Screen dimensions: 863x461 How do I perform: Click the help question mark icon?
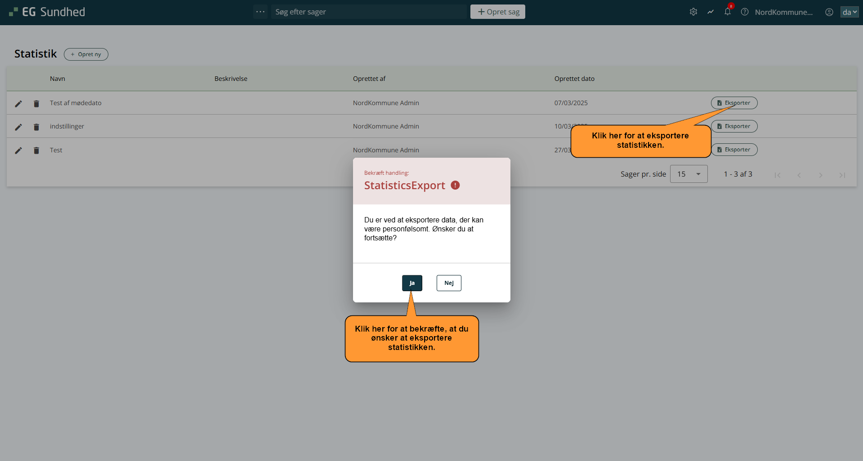745,12
